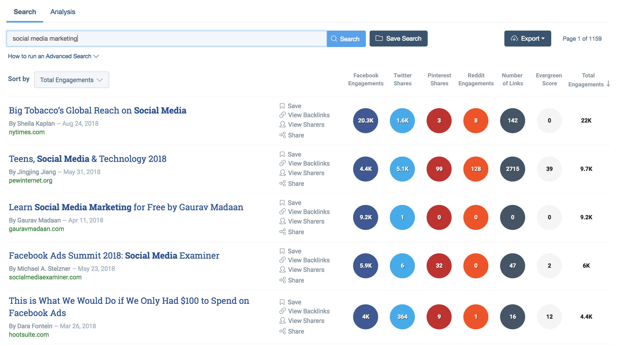
Task: Select the Search tab
Action: [25, 12]
